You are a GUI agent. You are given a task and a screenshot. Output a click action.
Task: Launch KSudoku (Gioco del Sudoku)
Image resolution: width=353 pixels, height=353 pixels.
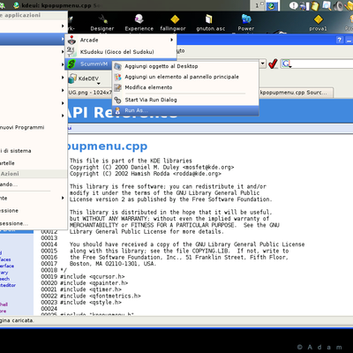121,52
